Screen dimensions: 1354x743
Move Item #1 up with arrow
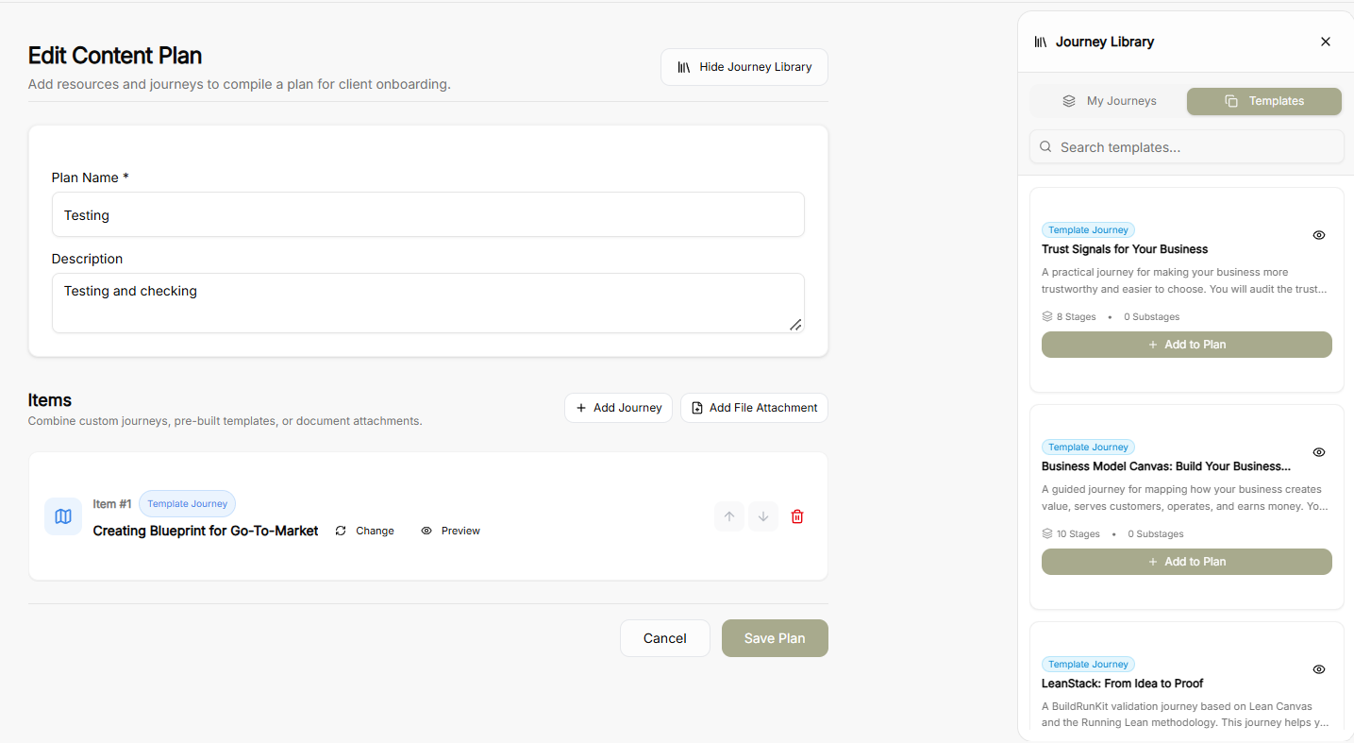coord(729,516)
